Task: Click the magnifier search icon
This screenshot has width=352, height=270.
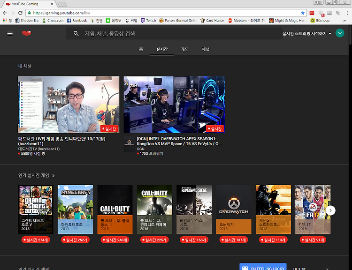Action: [76, 33]
